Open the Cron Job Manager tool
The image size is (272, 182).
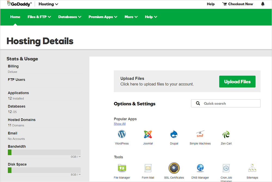click(x=226, y=168)
